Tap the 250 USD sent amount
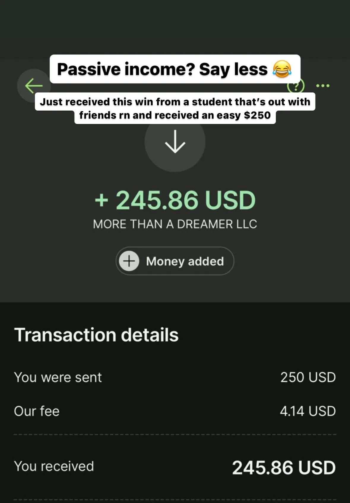350x503 pixels. click(308, 378)
